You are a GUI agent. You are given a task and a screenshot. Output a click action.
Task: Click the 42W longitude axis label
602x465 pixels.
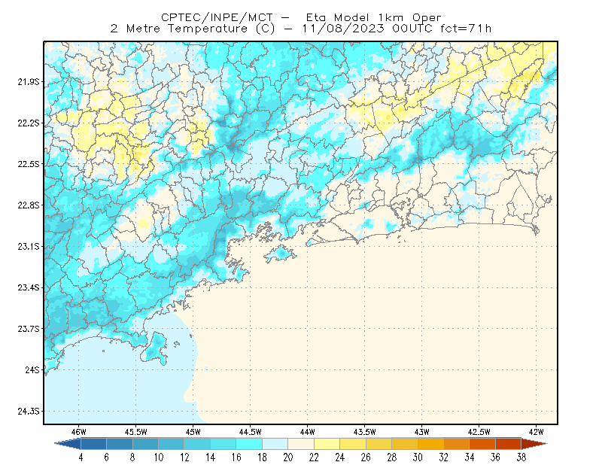536,432
